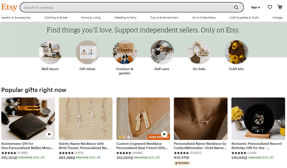
Task: Open the favorites heart icon
Action: (270, 7)
